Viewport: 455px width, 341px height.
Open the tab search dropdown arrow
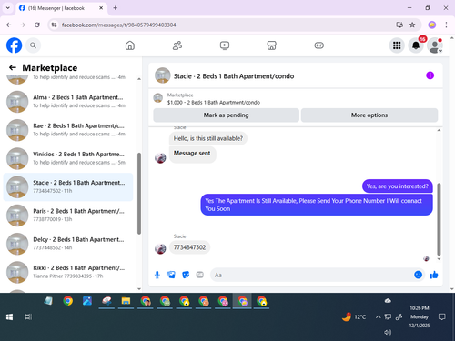coord(8,8)
